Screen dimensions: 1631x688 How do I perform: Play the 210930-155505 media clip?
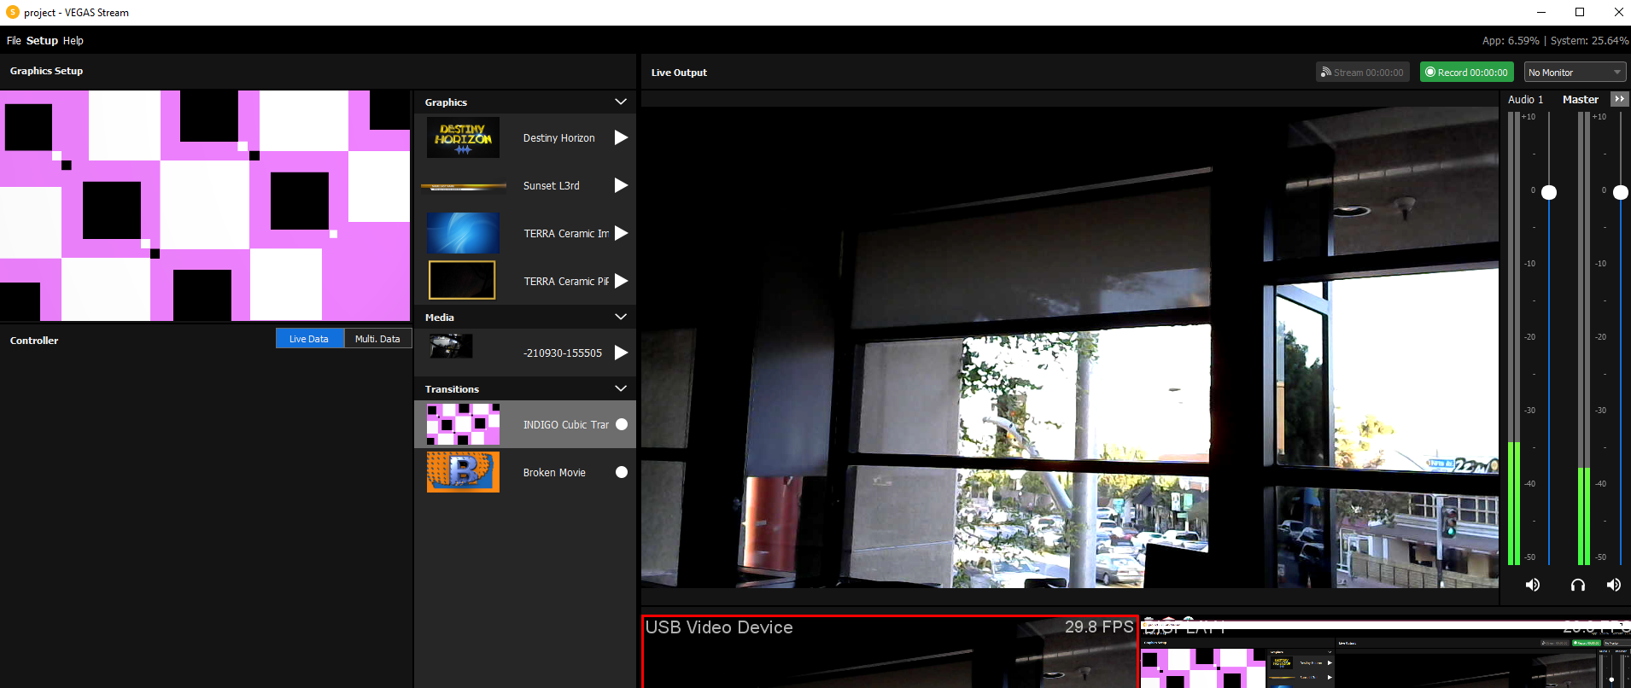(x=621, y=353)
